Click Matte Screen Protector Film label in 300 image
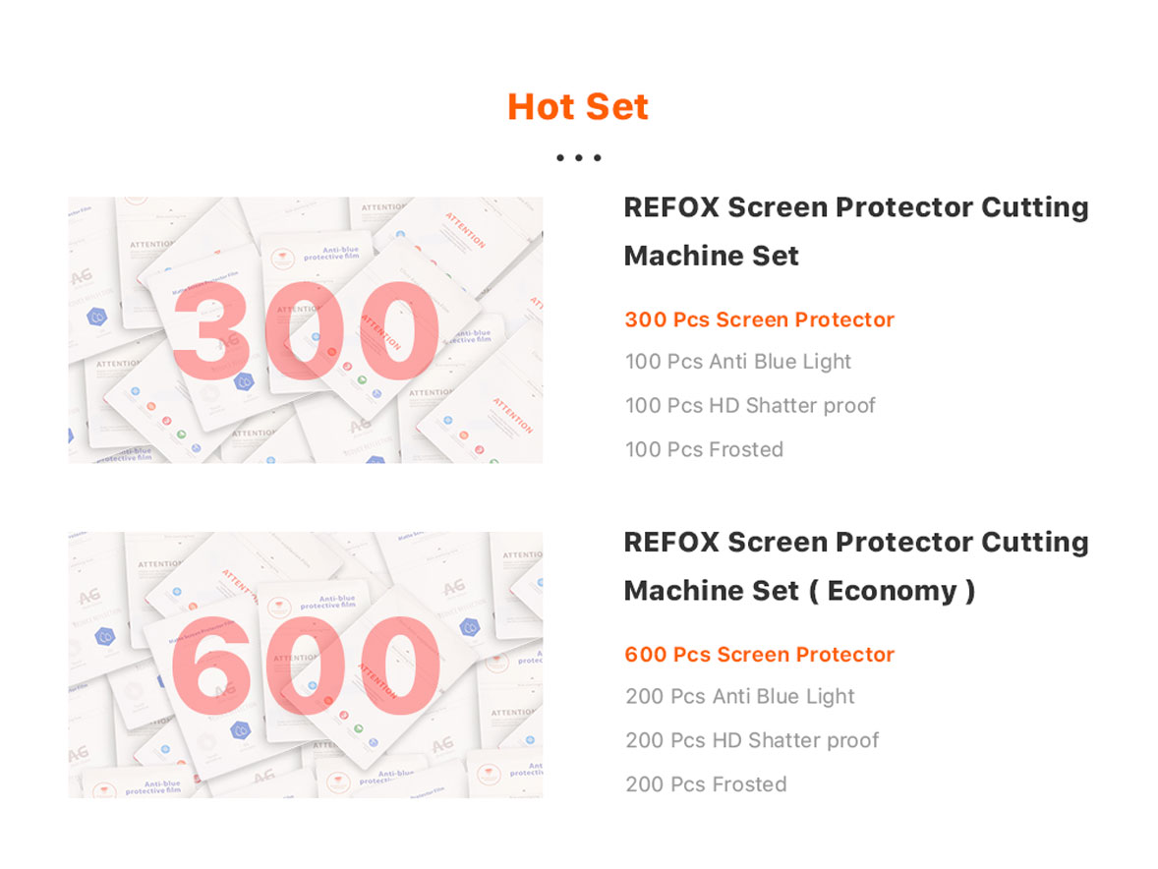 click(x=202, y=285)
